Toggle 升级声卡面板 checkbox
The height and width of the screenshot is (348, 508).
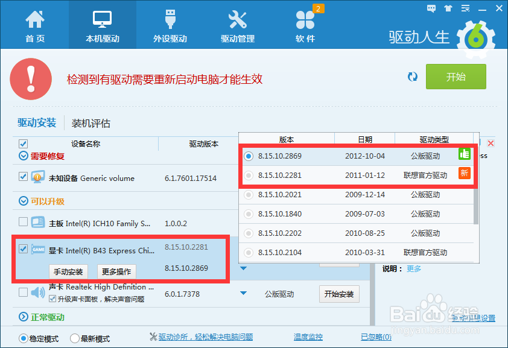point(52,299)
